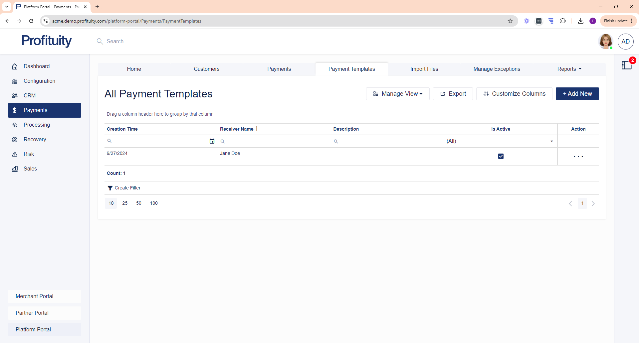Click the Risk warning triangle icon
The width and height of the screenshot is (639, 343).
15,154
